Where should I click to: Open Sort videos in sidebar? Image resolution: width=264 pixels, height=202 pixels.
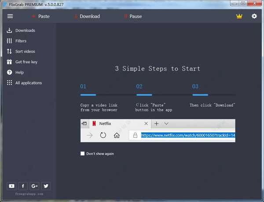[25, 51]
